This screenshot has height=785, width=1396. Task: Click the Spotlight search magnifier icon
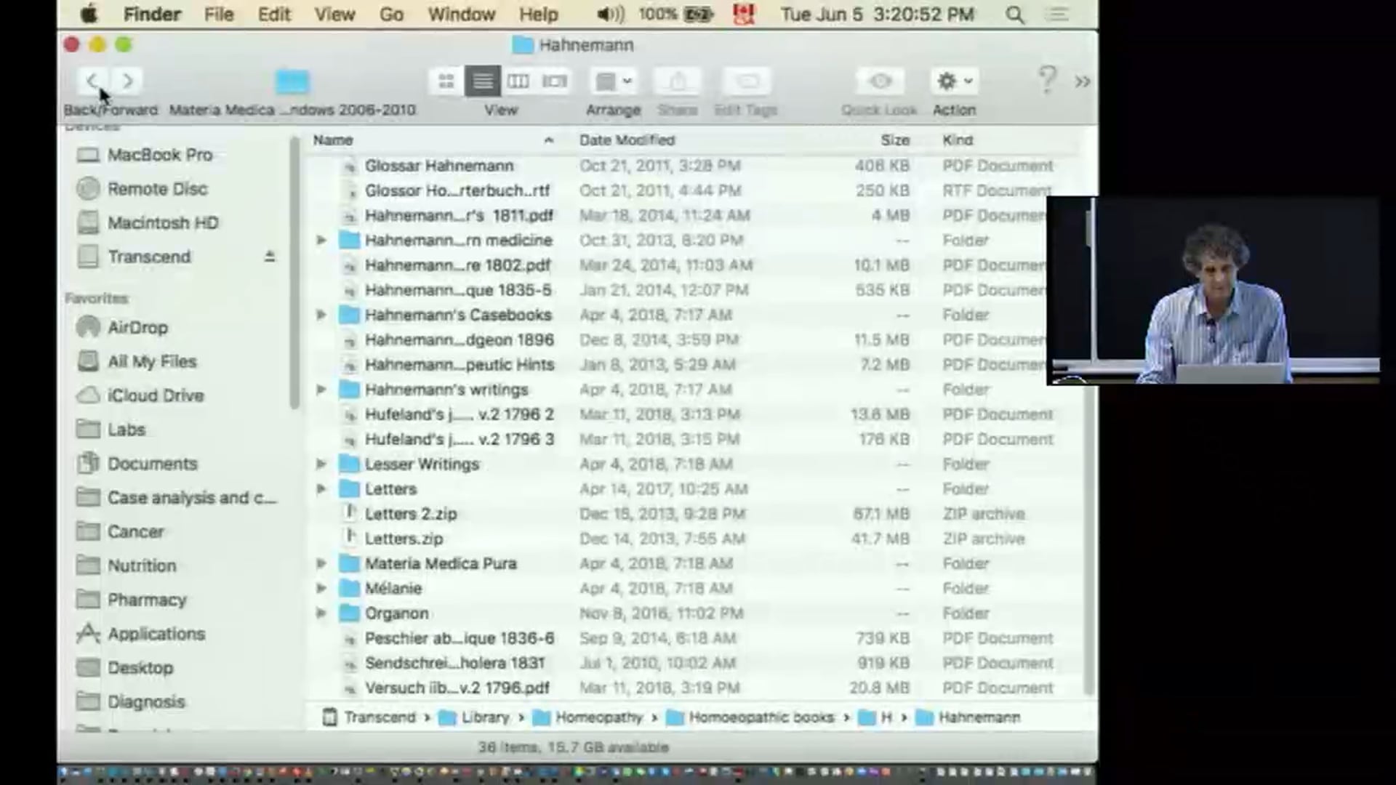click(1015, 15)
